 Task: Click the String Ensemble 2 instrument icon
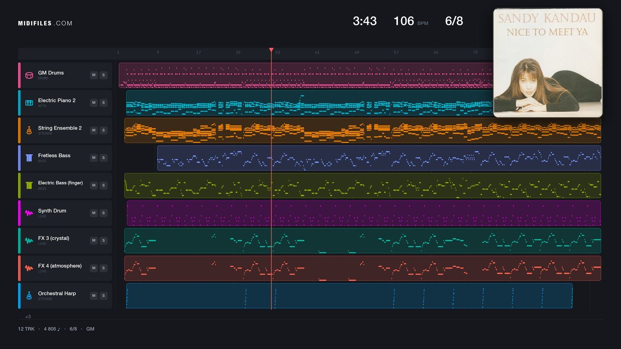(29, 130)
